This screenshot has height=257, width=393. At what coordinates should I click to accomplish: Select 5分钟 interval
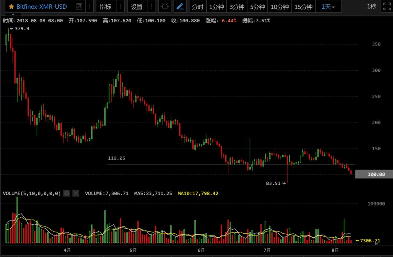tap(257, 7)
